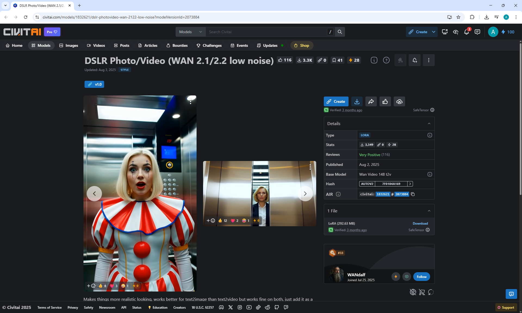Viewport: 522px width, 313px height.
Task: Collapse the 1 File section
Action: pos(429,211)
